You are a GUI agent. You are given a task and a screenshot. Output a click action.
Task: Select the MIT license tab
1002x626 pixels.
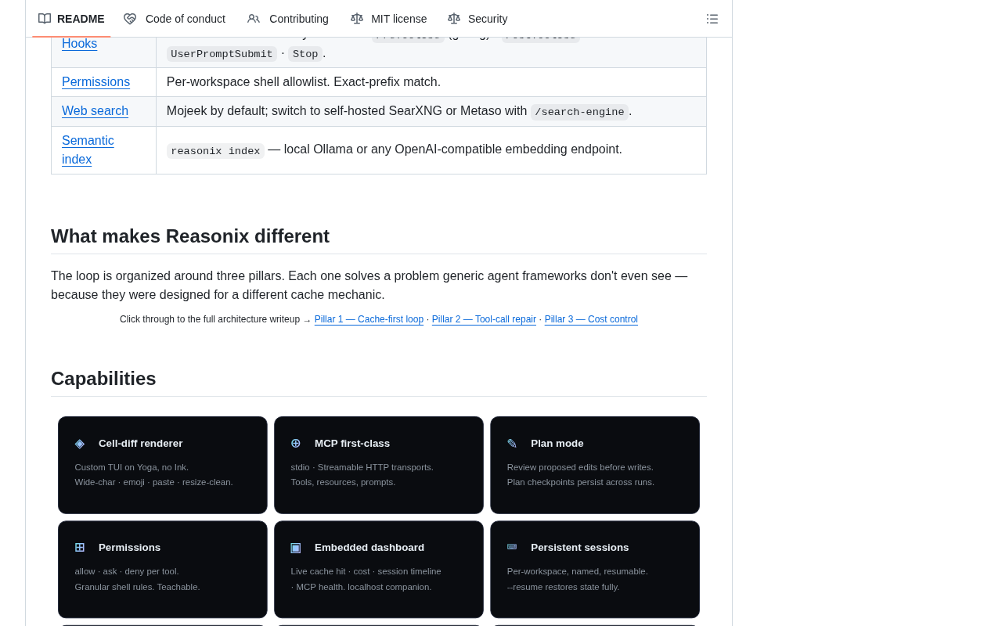(389, 19)
